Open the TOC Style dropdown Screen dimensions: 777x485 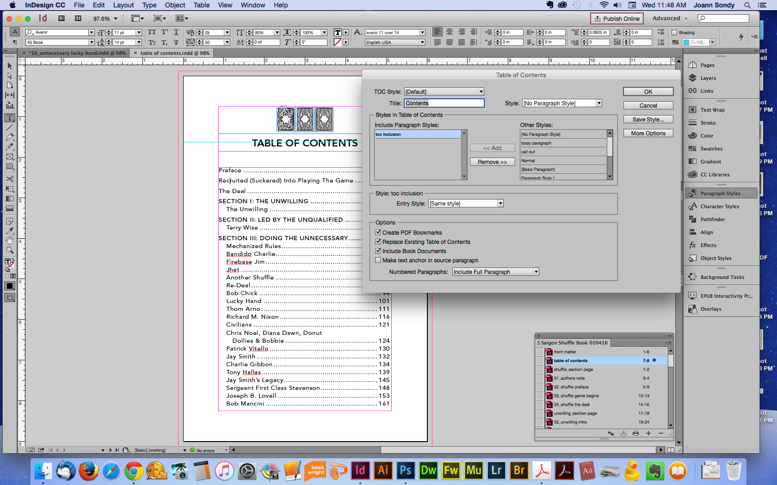tap(444, 91)
